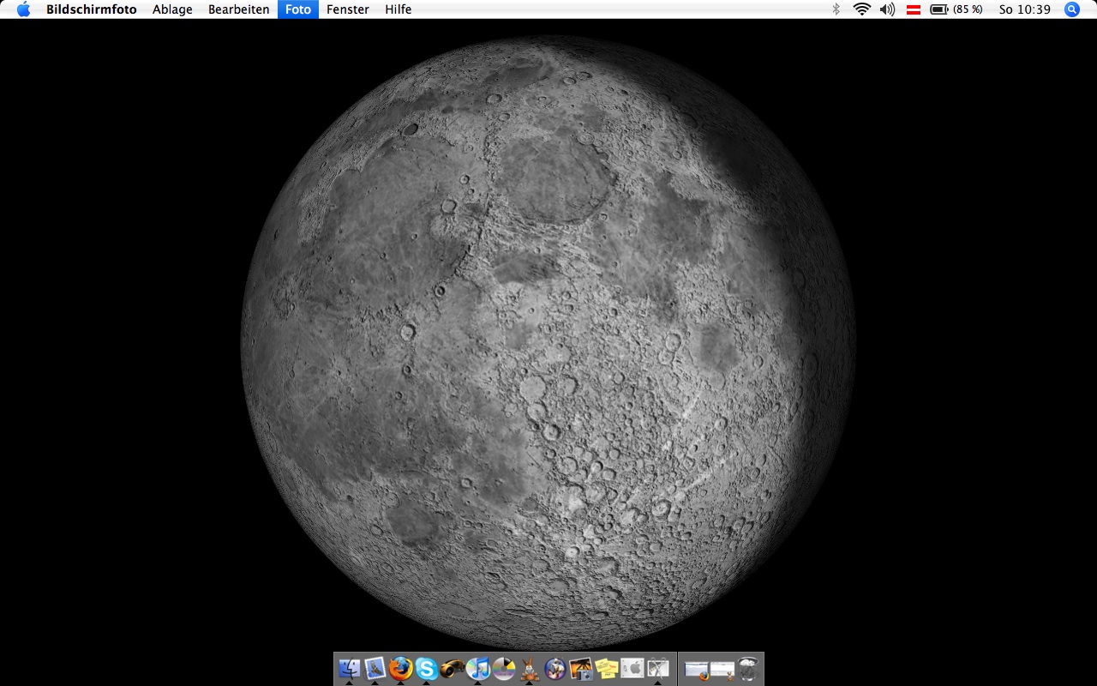
Task: Open the Wi-Fi status menu
Action: [x=861, y=9]
